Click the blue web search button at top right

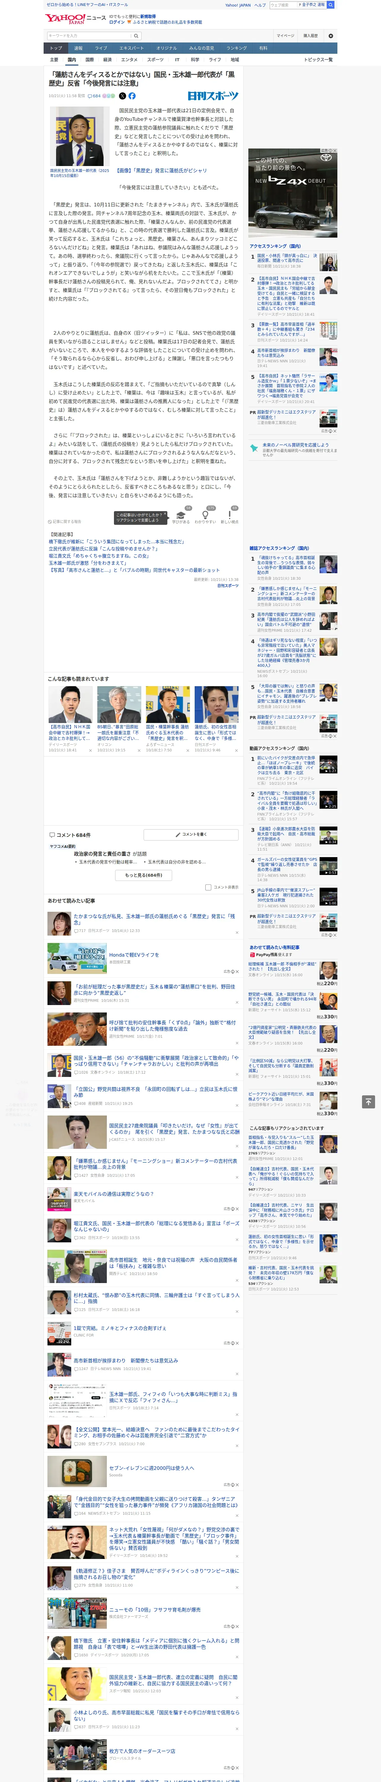pyautogui.click(x=331, y=5)
